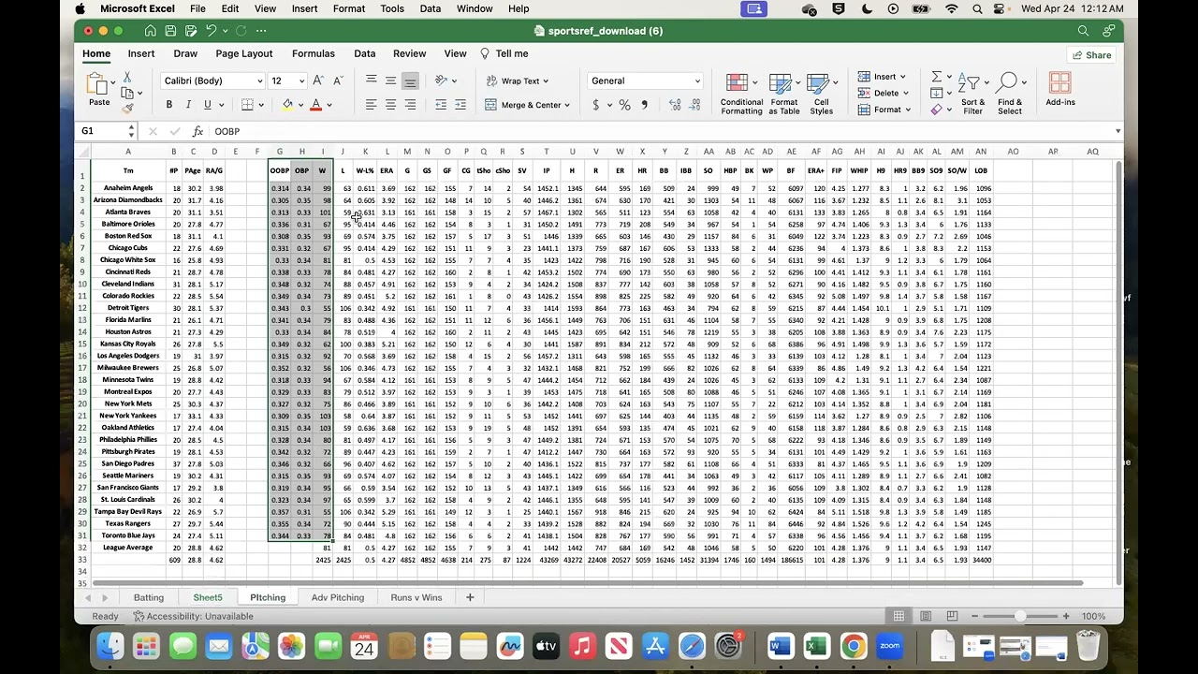This screenshot has height=674, width=1198.
Task: Open the General number format dropdown
Action: click(696, 81)
